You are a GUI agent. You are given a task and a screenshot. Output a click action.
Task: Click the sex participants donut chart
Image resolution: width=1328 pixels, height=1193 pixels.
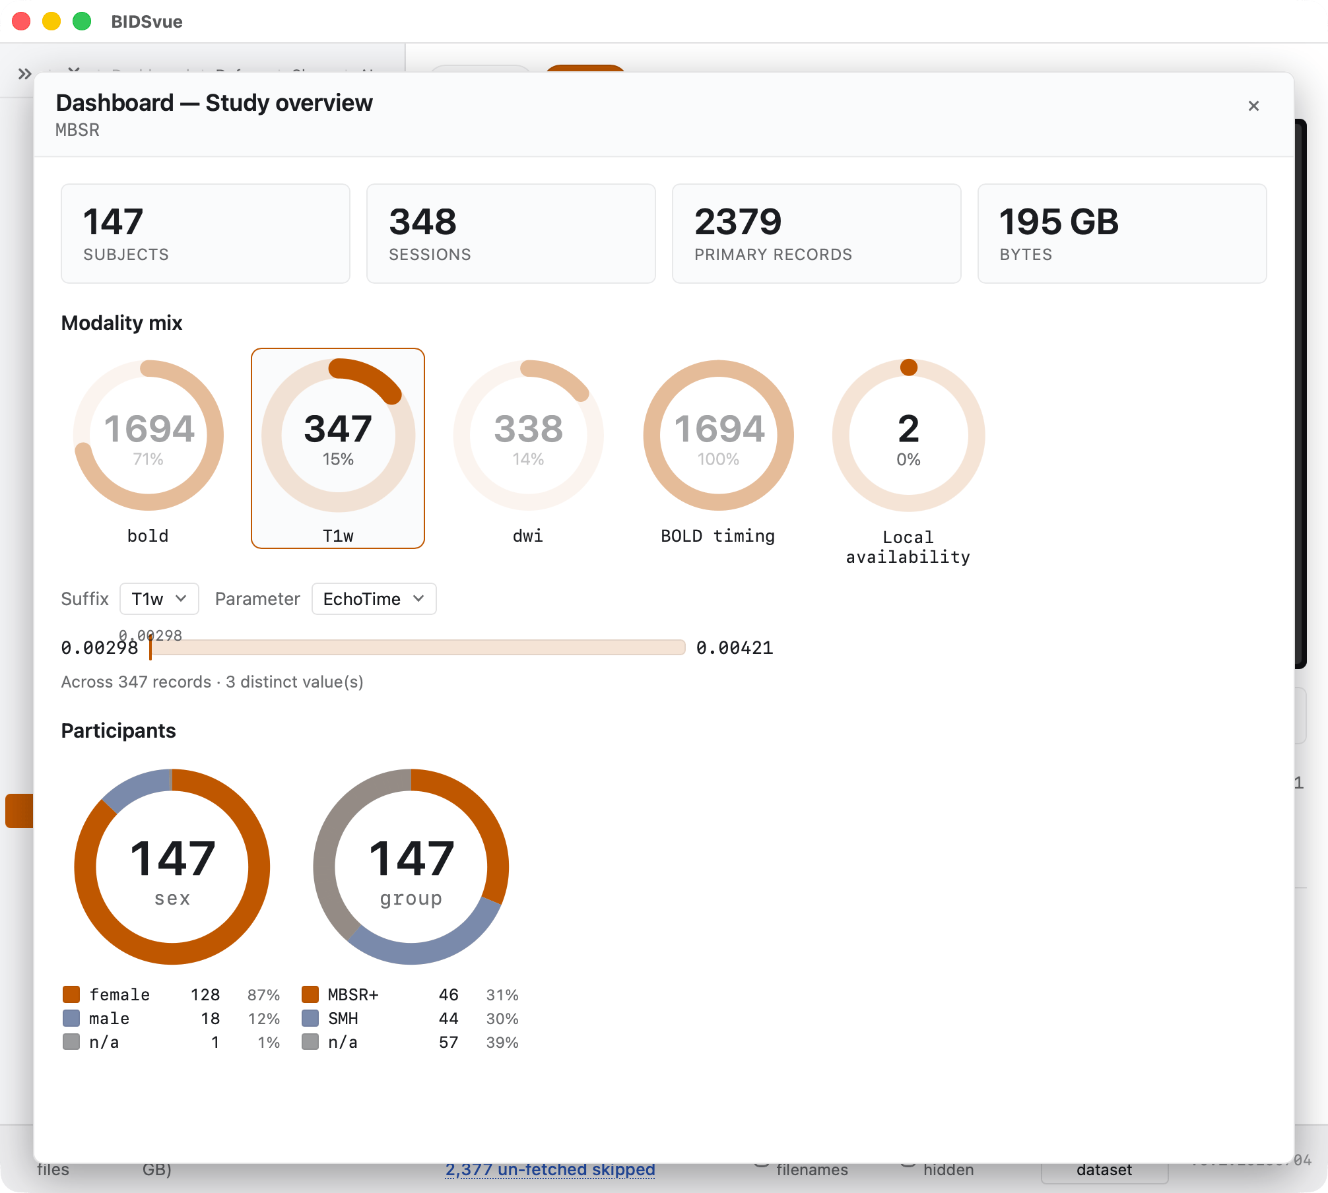tap(172, 866)
